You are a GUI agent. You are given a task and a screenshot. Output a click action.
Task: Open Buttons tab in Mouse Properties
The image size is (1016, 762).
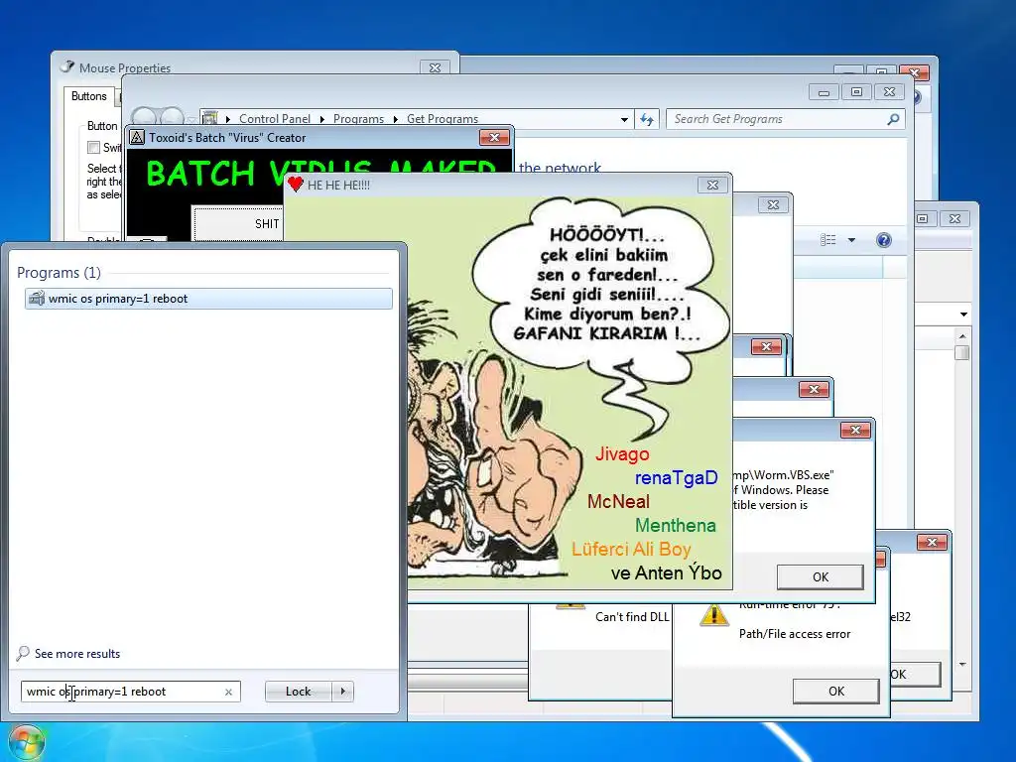click(88, 96)
